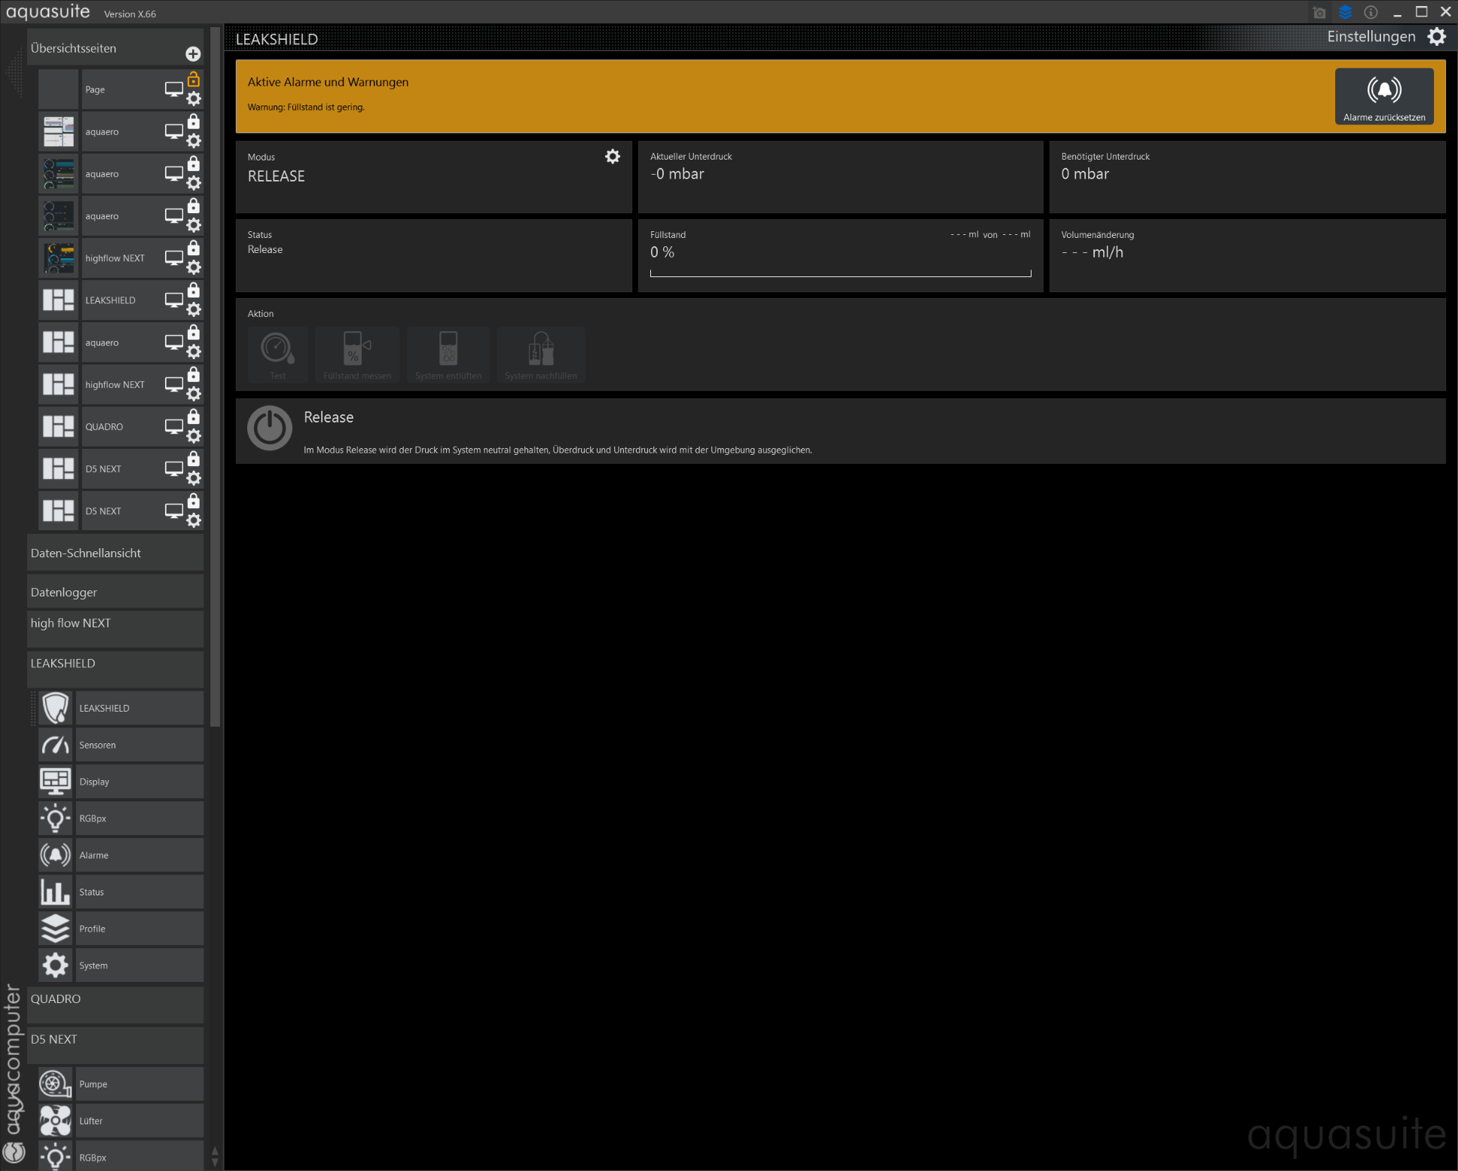Open RGBpx lightbulb icon under LEAKSHIELD
Image resolution: width=1458 pixels, height=1171 pixels.
[x=56, y=818]
